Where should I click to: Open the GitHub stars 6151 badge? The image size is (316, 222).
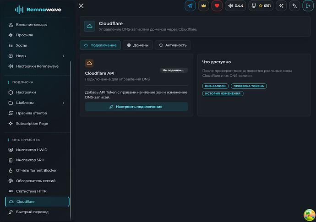point(261,6)
